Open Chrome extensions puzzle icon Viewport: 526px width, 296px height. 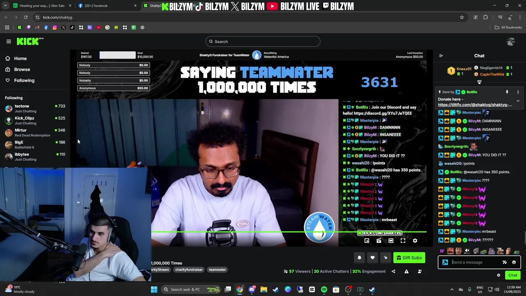pyautogui.click(x=486, y=17)
